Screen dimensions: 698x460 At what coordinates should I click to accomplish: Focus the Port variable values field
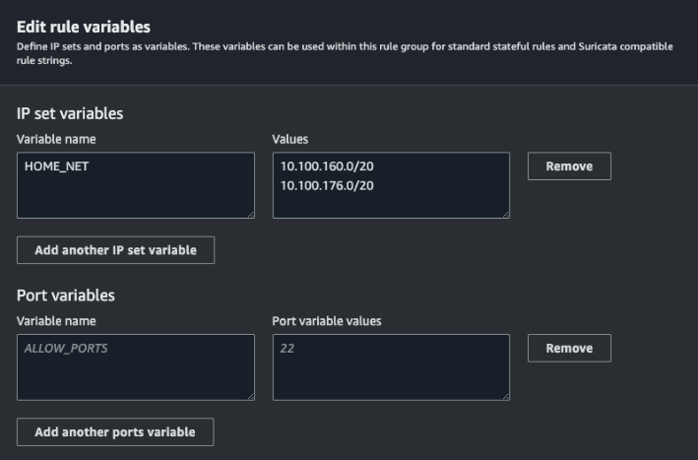(391, 367)
